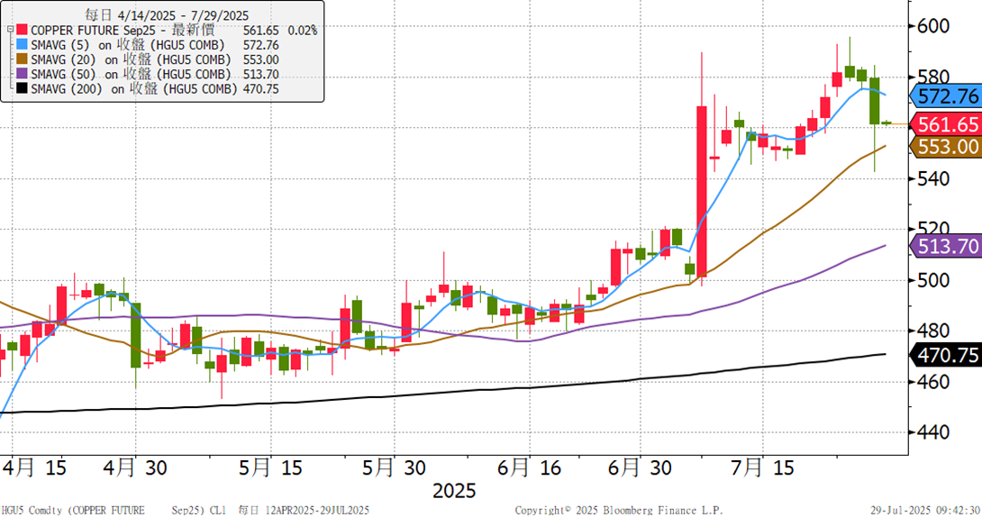982x517 pixels.
Task: Click the 5月 15 date axis label
Action: click(270, 468)
